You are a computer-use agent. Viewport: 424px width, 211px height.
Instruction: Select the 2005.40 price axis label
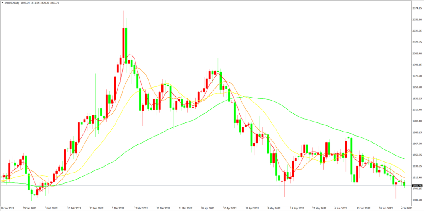pos(417,53)
